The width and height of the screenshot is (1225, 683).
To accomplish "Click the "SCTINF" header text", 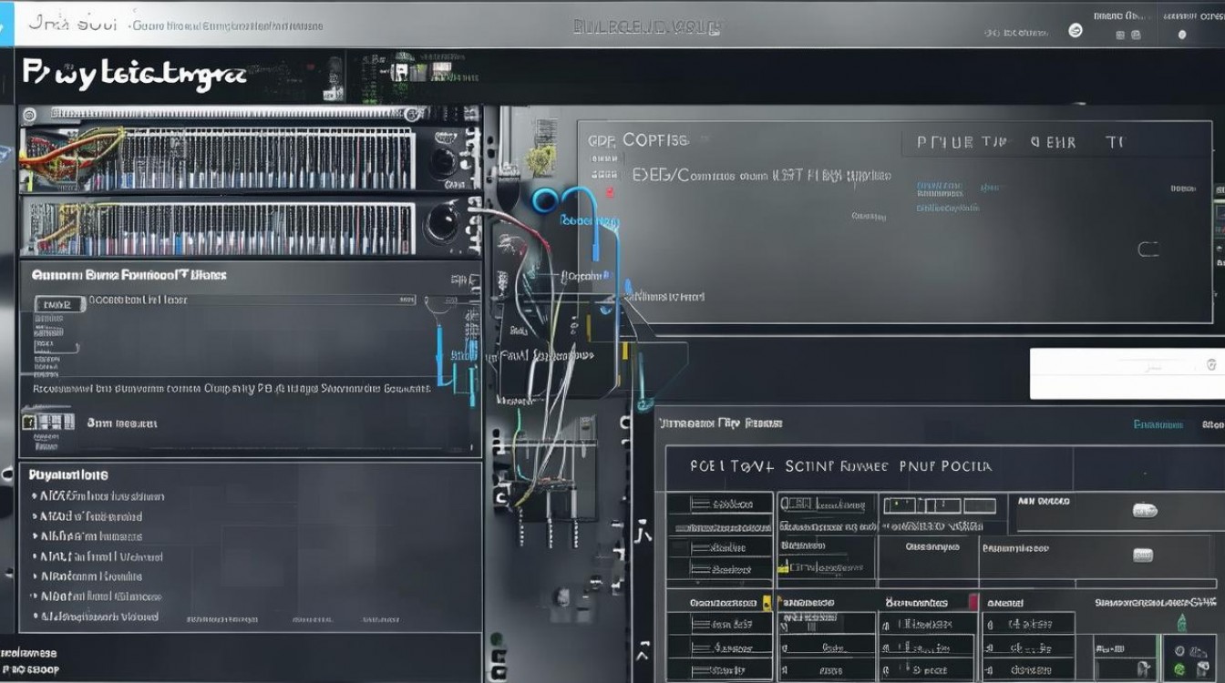I will 809,466.
